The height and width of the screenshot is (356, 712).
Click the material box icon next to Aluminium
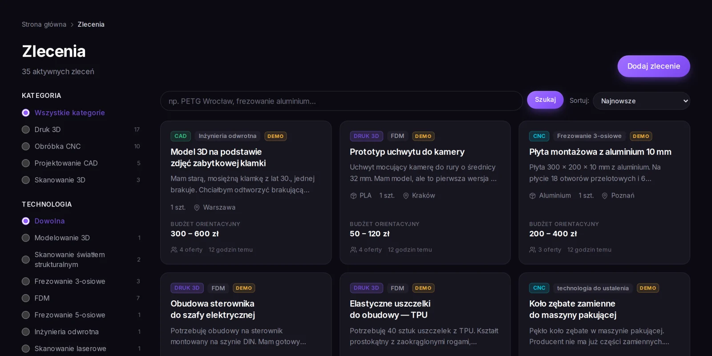(533, 196)
